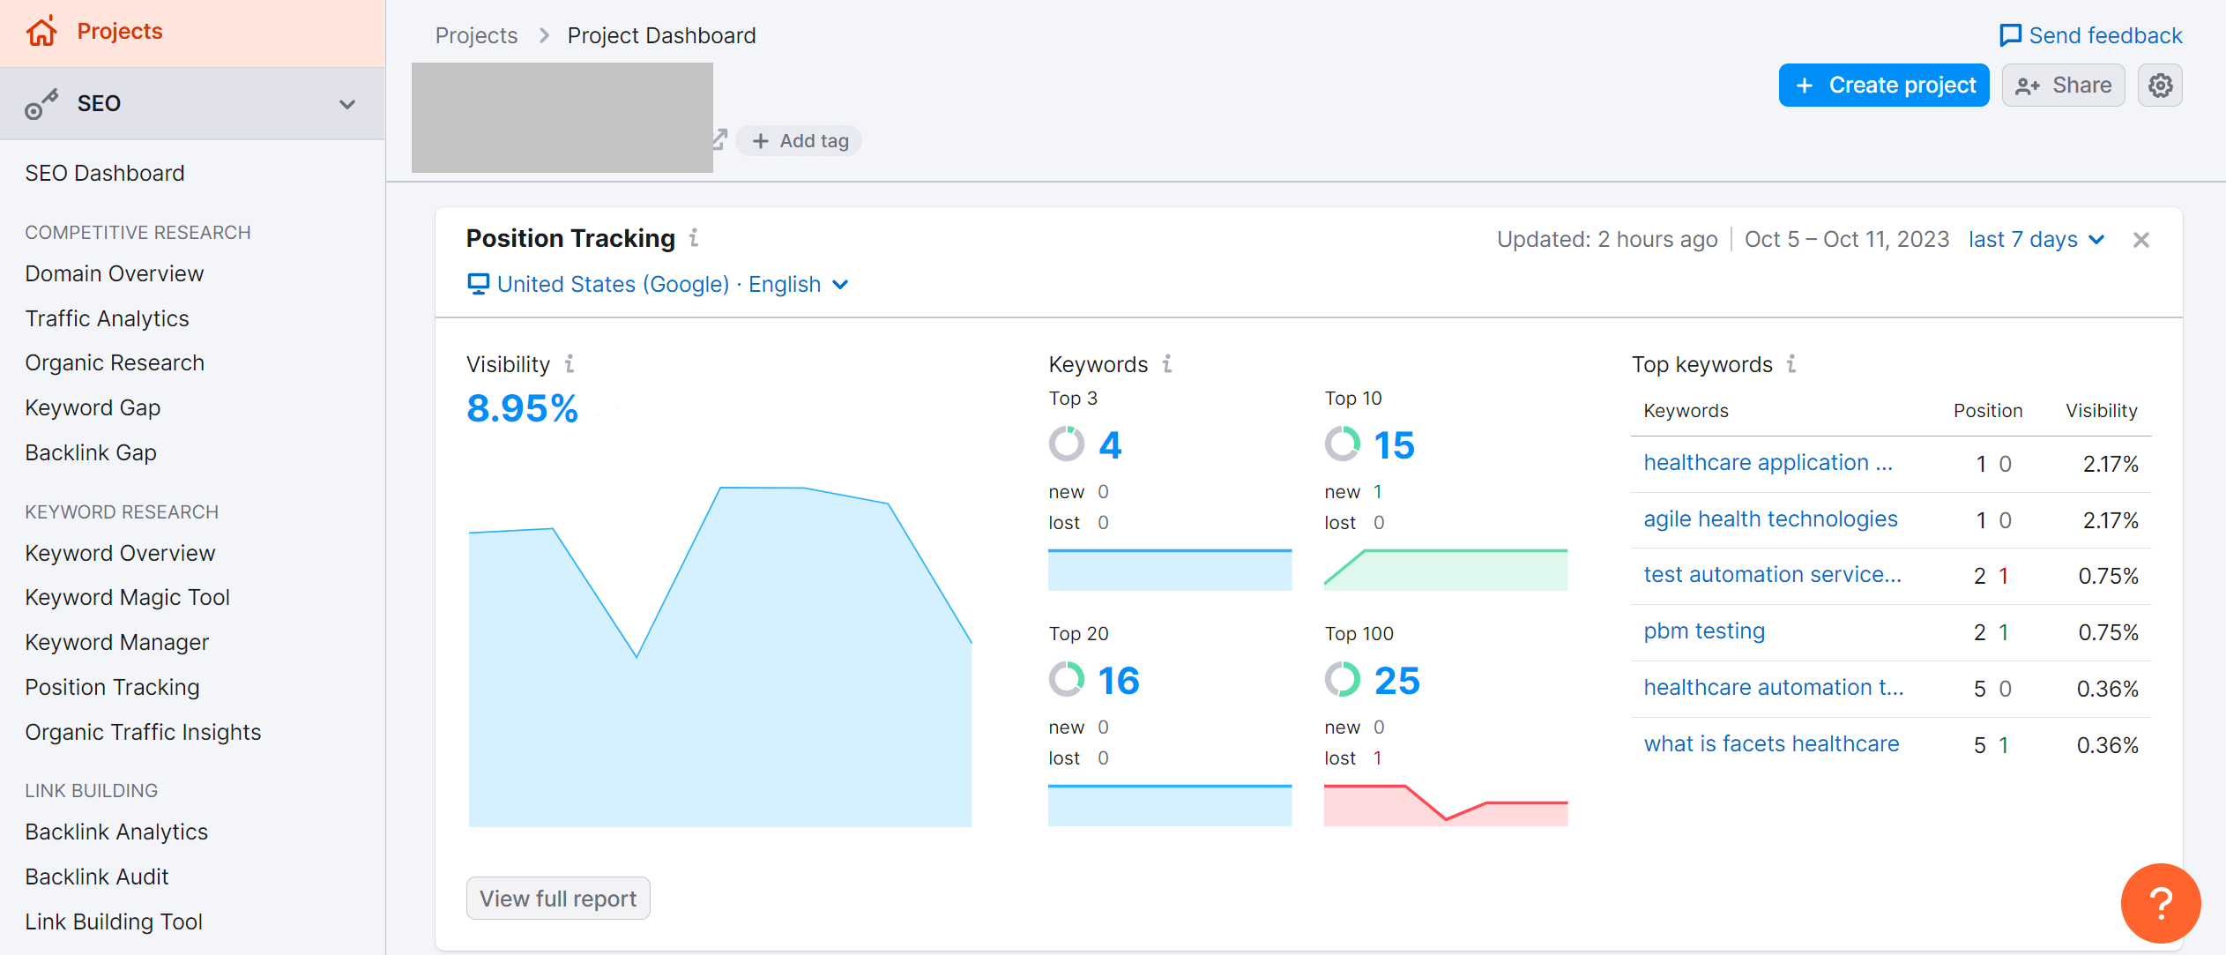Select Domain Overview in sidebar
This screenshot has height=955, width=2226.
point(115,273)
